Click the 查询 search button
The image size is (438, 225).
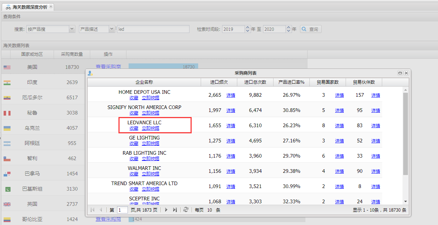click(x=310, y=29)
